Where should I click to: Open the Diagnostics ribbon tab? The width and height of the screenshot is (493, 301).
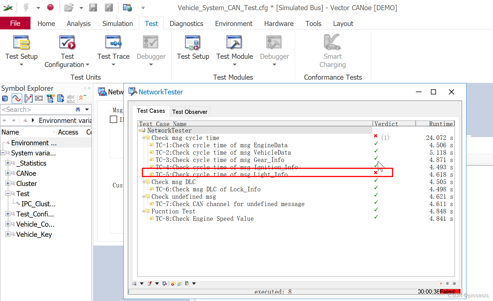(186, 23)
